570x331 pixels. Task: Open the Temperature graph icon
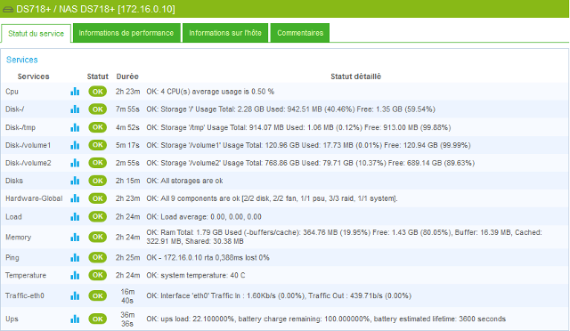point(75,275)
